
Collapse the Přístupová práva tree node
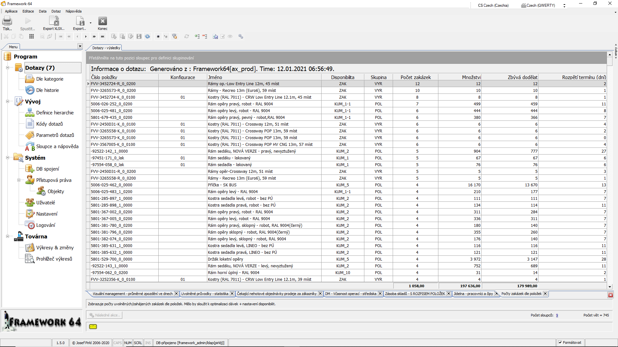pyautogui.click(x=19, y=180)
